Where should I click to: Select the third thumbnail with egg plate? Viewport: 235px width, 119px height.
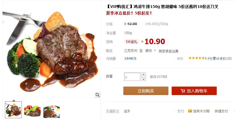pyautogui.click(x=52, y=112)
